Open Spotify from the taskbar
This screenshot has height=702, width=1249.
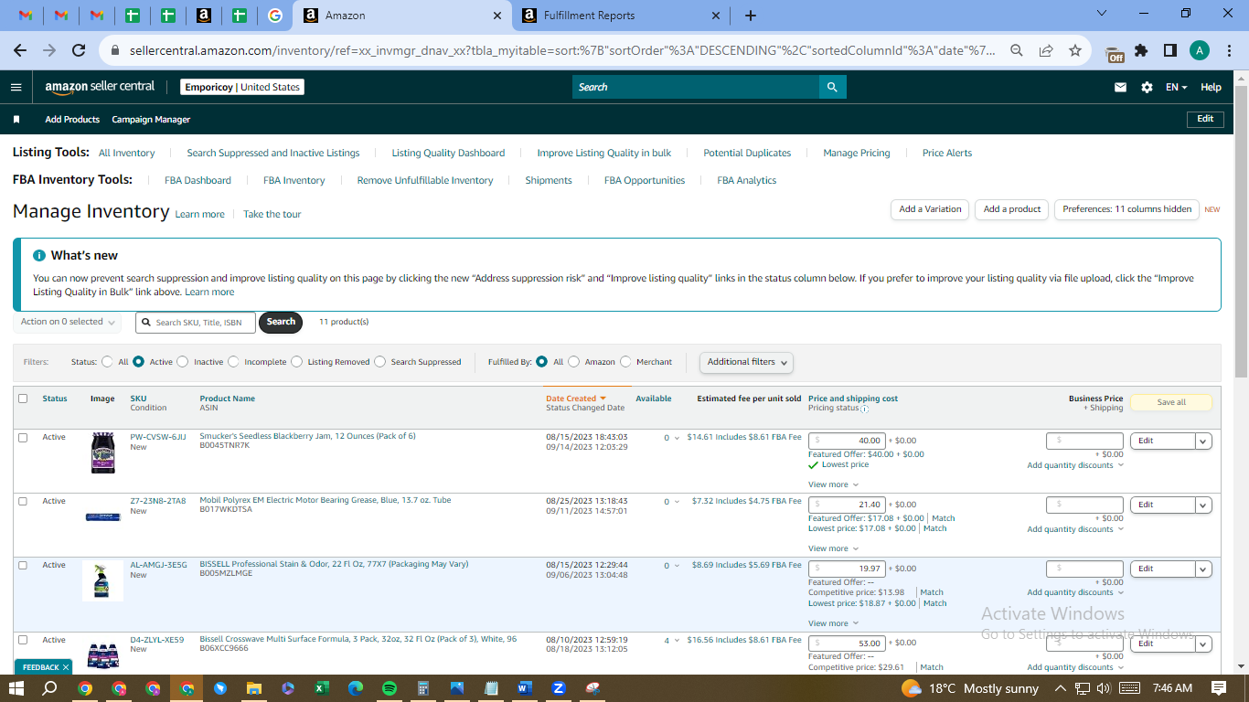pyautogui.click(x=390, y=688)
